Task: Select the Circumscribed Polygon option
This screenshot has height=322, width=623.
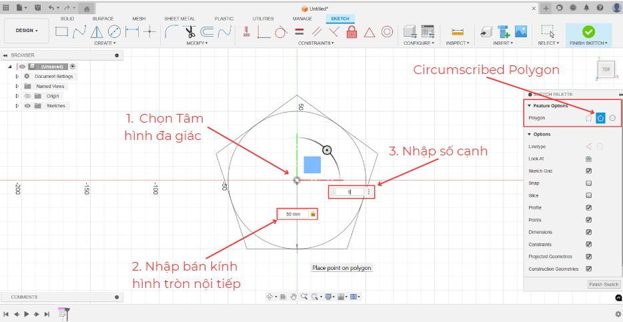Action: click(600, 118)
